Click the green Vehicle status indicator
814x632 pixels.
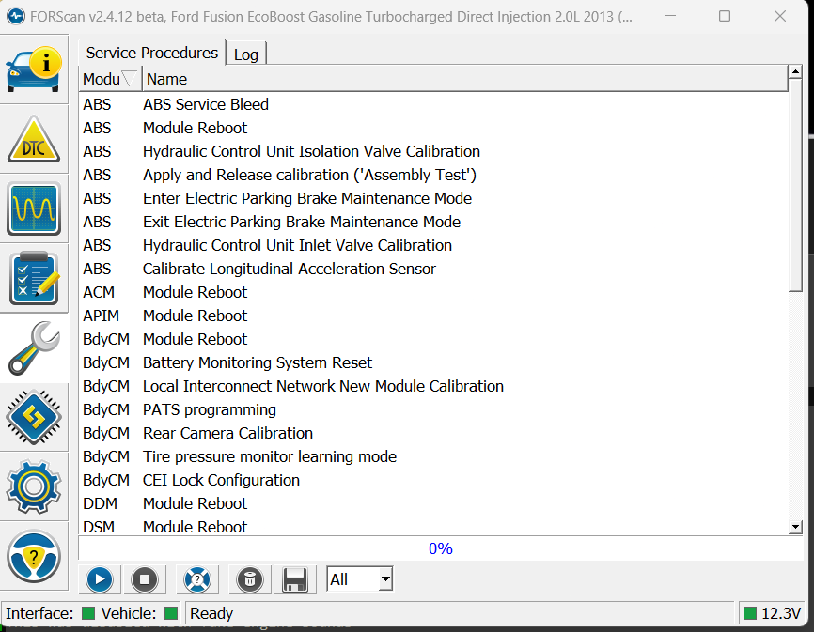[171, 613]
